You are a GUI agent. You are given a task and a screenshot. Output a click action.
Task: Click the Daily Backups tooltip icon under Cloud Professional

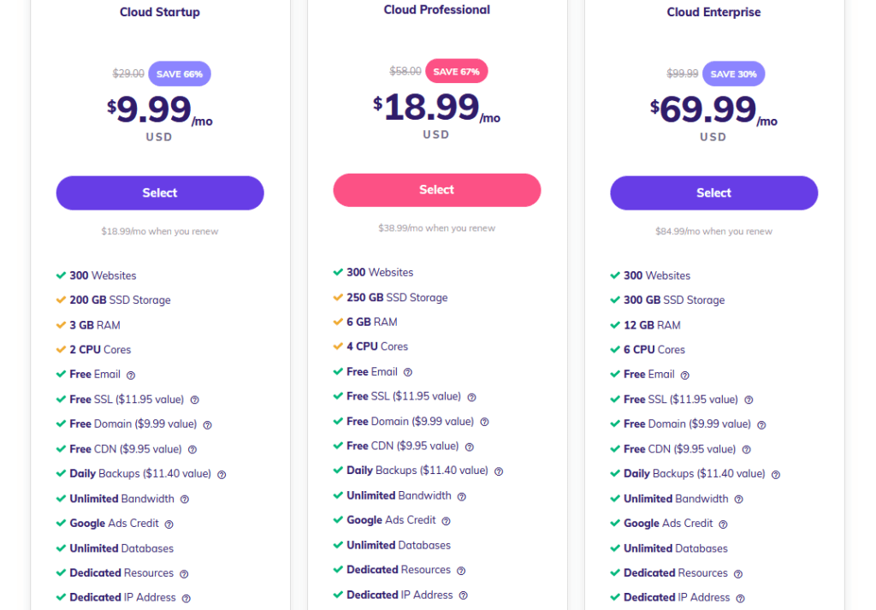[x=499, y=471]
